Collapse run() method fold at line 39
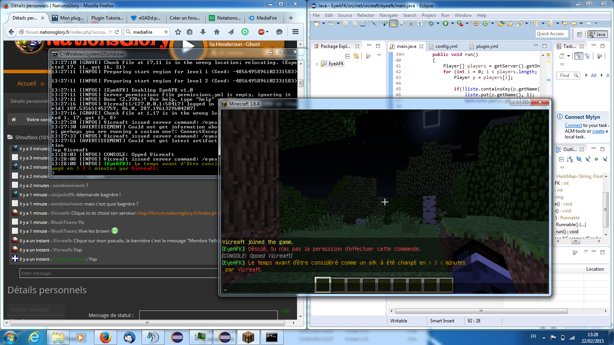The height and width of the screenshot is (345, 614). [403, 54]
